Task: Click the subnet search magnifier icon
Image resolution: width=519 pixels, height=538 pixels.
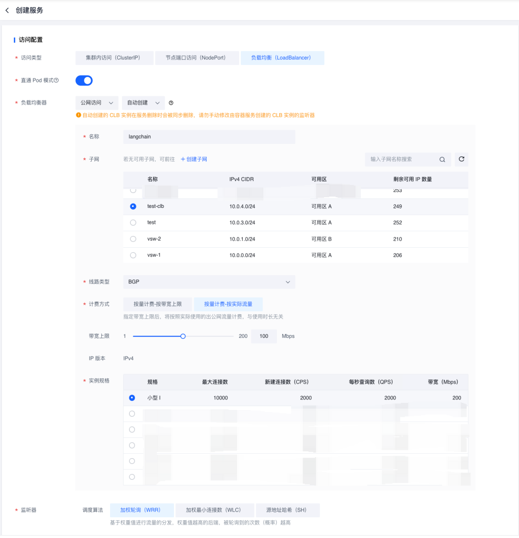Action: click(442, 159)
